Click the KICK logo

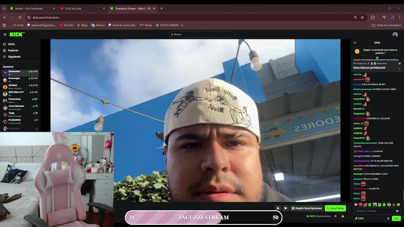click(x=17, y=34)
